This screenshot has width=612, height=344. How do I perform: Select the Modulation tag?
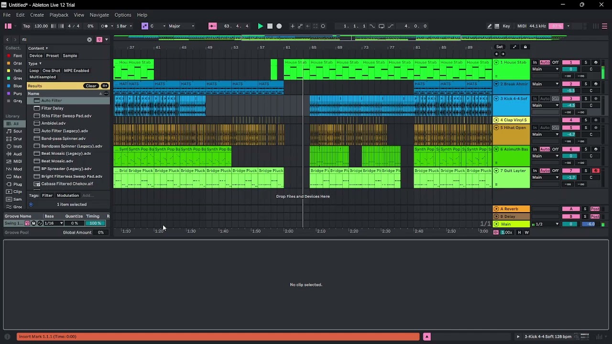click(68, 195)
